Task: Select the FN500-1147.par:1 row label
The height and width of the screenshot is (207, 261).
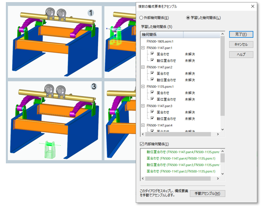Action: (x=159, y=48)
